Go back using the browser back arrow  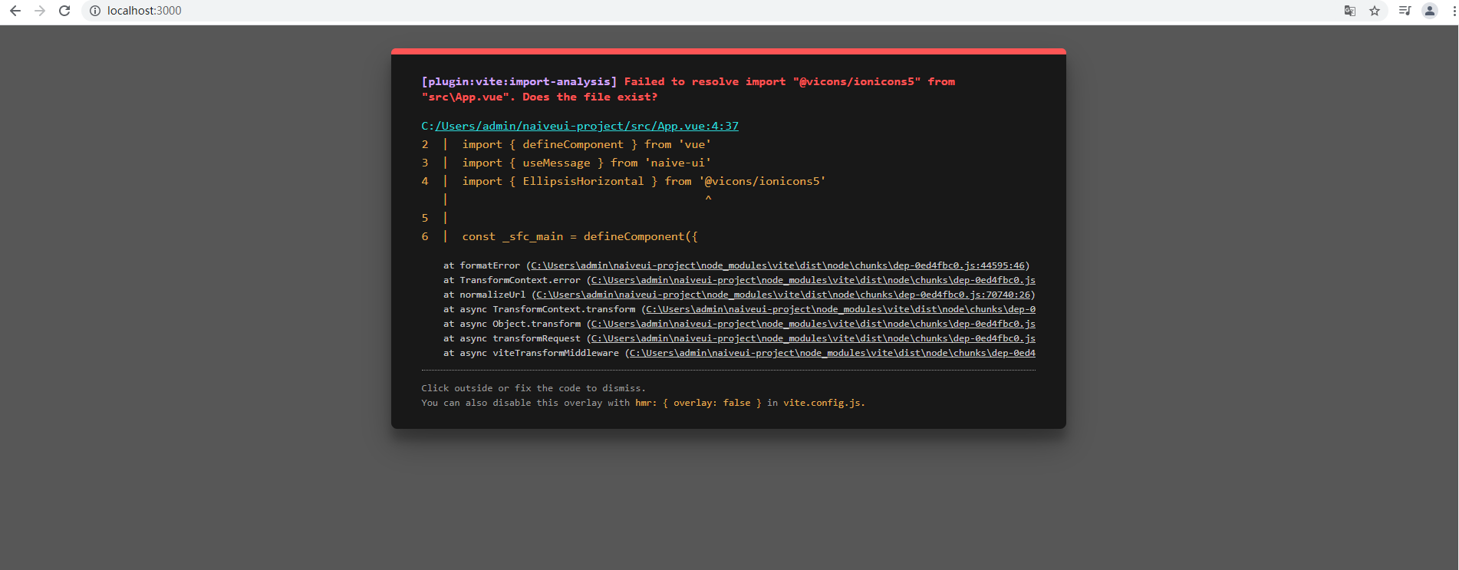[x=15, y=11]
